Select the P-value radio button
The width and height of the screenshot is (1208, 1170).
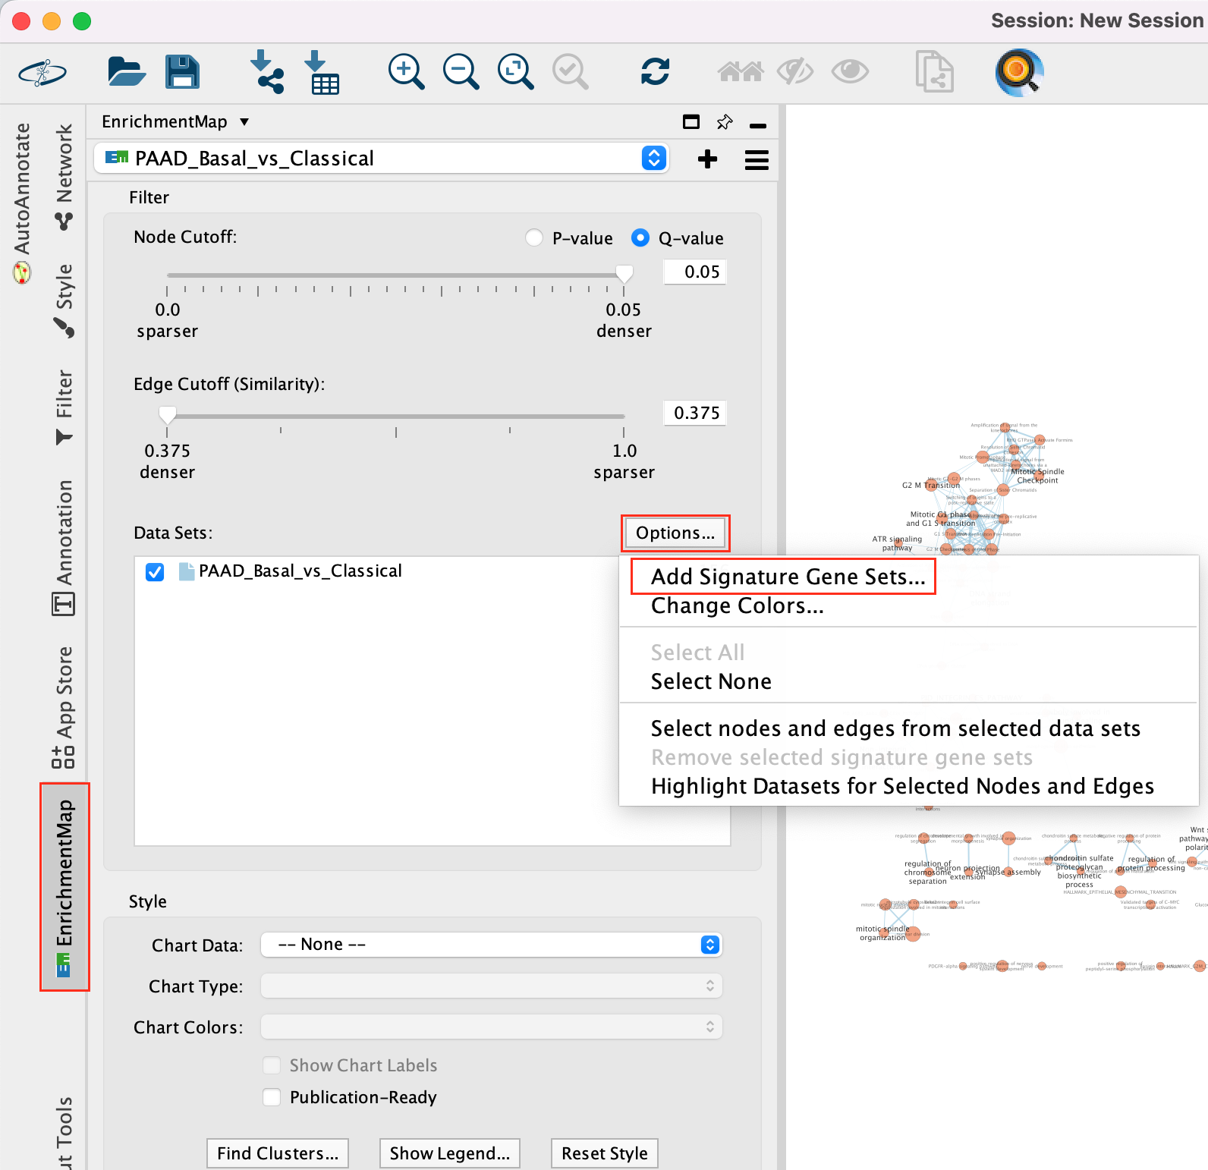tap(534, 238)
